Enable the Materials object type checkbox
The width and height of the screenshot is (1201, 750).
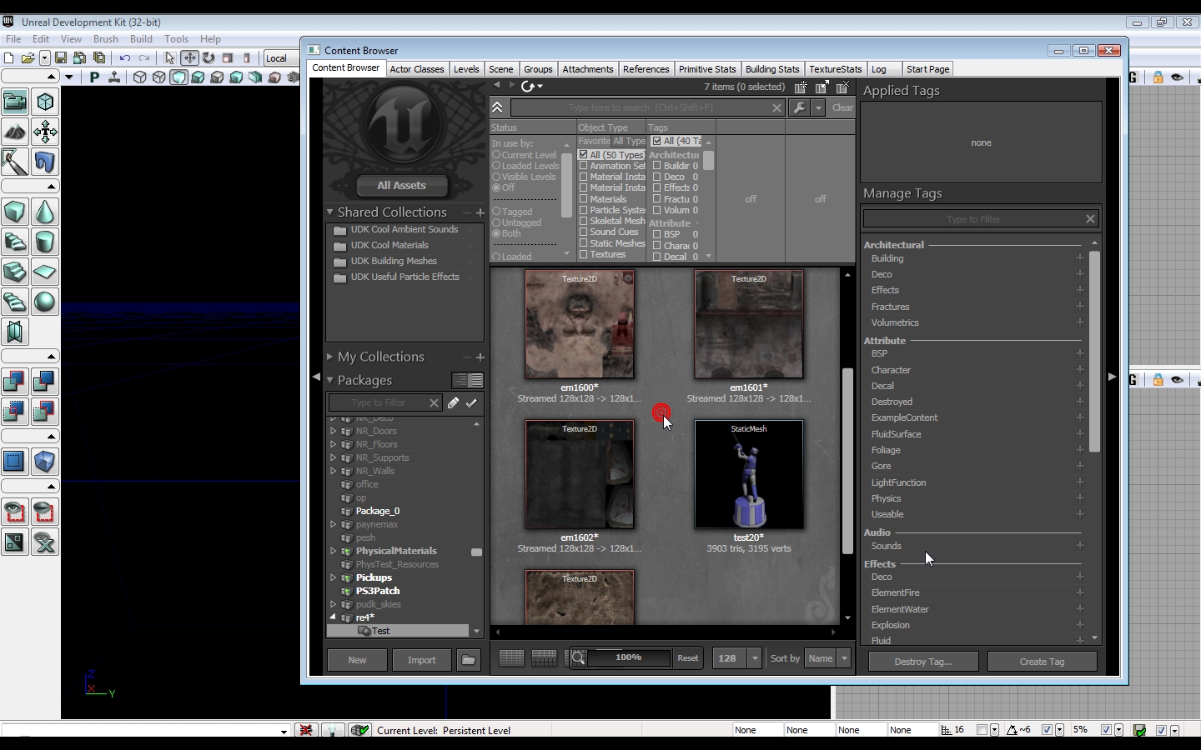584,199
